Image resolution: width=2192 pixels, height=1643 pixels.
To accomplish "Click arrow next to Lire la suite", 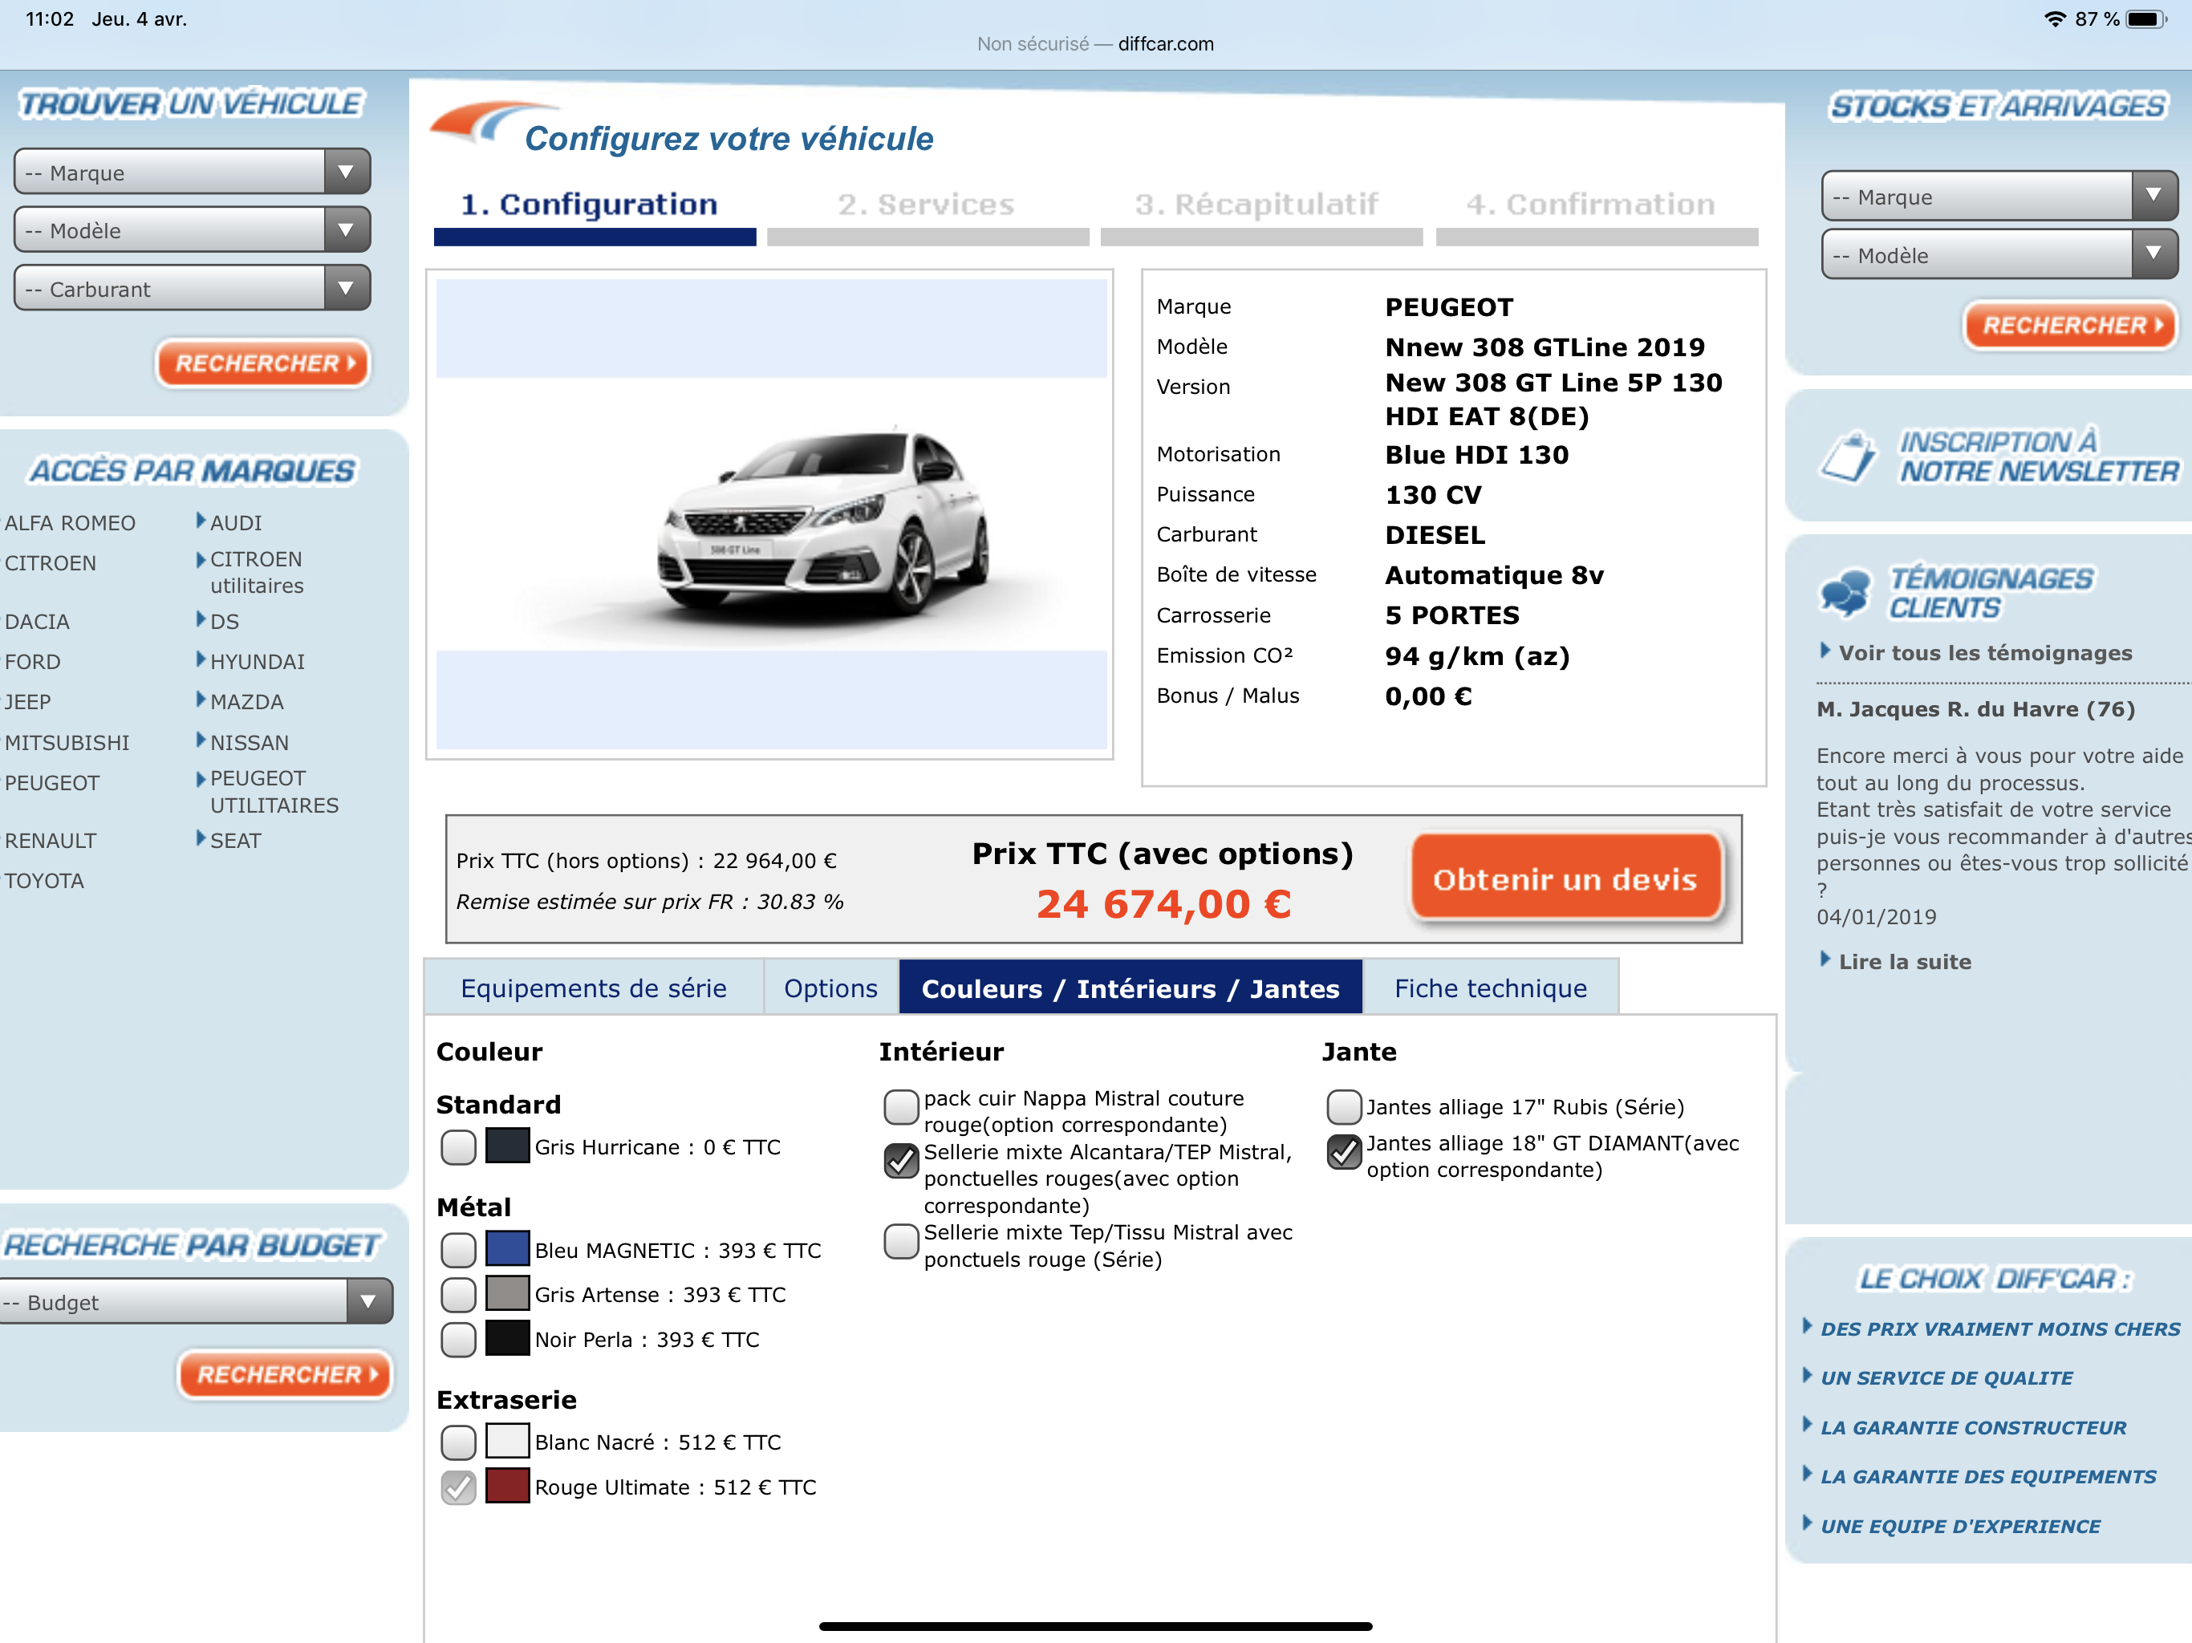I will tap(1825, 959).
